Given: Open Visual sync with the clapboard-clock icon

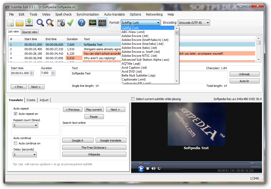Looking at the screenshot, I should tap(61, 23).
